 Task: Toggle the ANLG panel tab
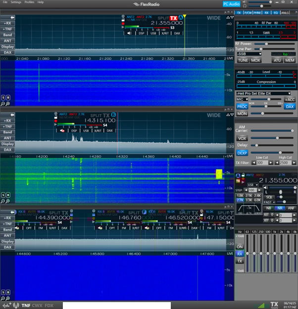click(285, 13)
